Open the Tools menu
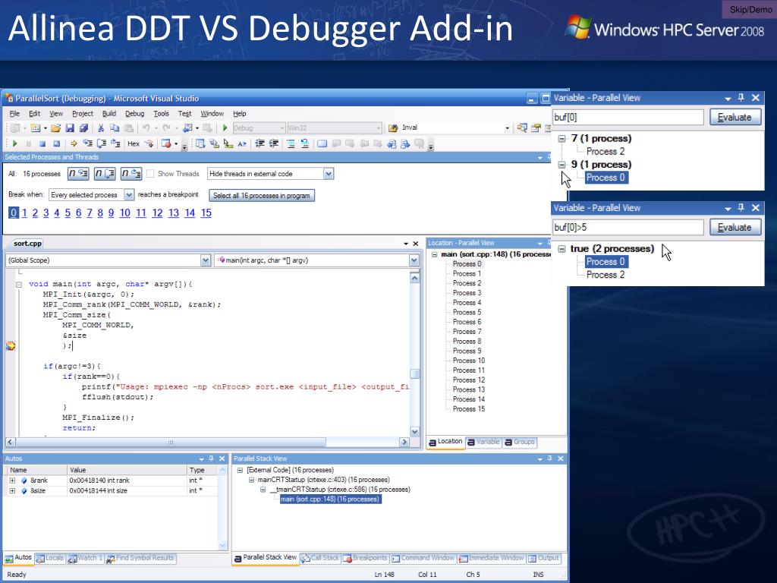The image size is (777, 583). 161,114
